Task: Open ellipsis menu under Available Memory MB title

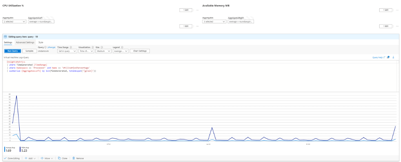Action: (397, 10)
